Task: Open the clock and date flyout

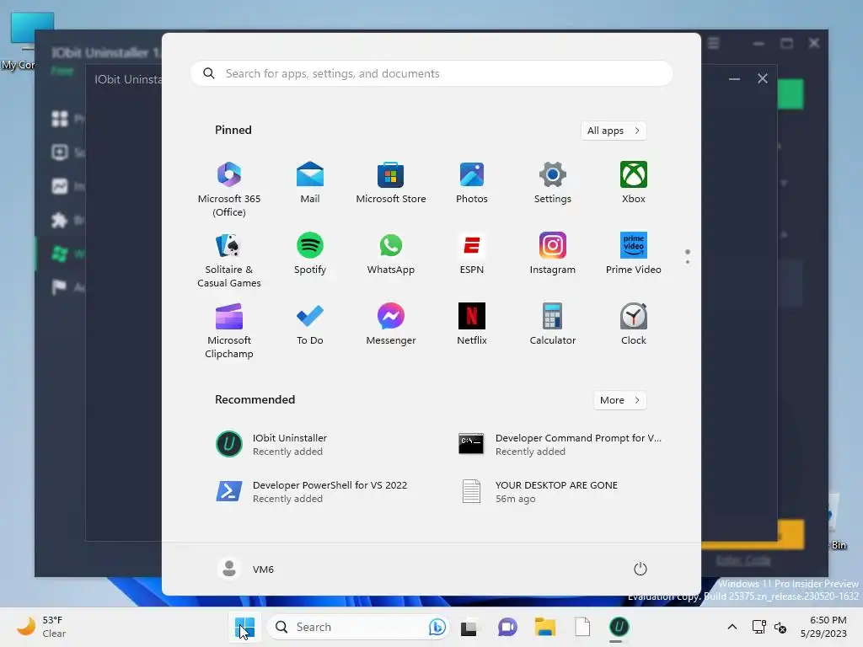Action: [823, 627]
